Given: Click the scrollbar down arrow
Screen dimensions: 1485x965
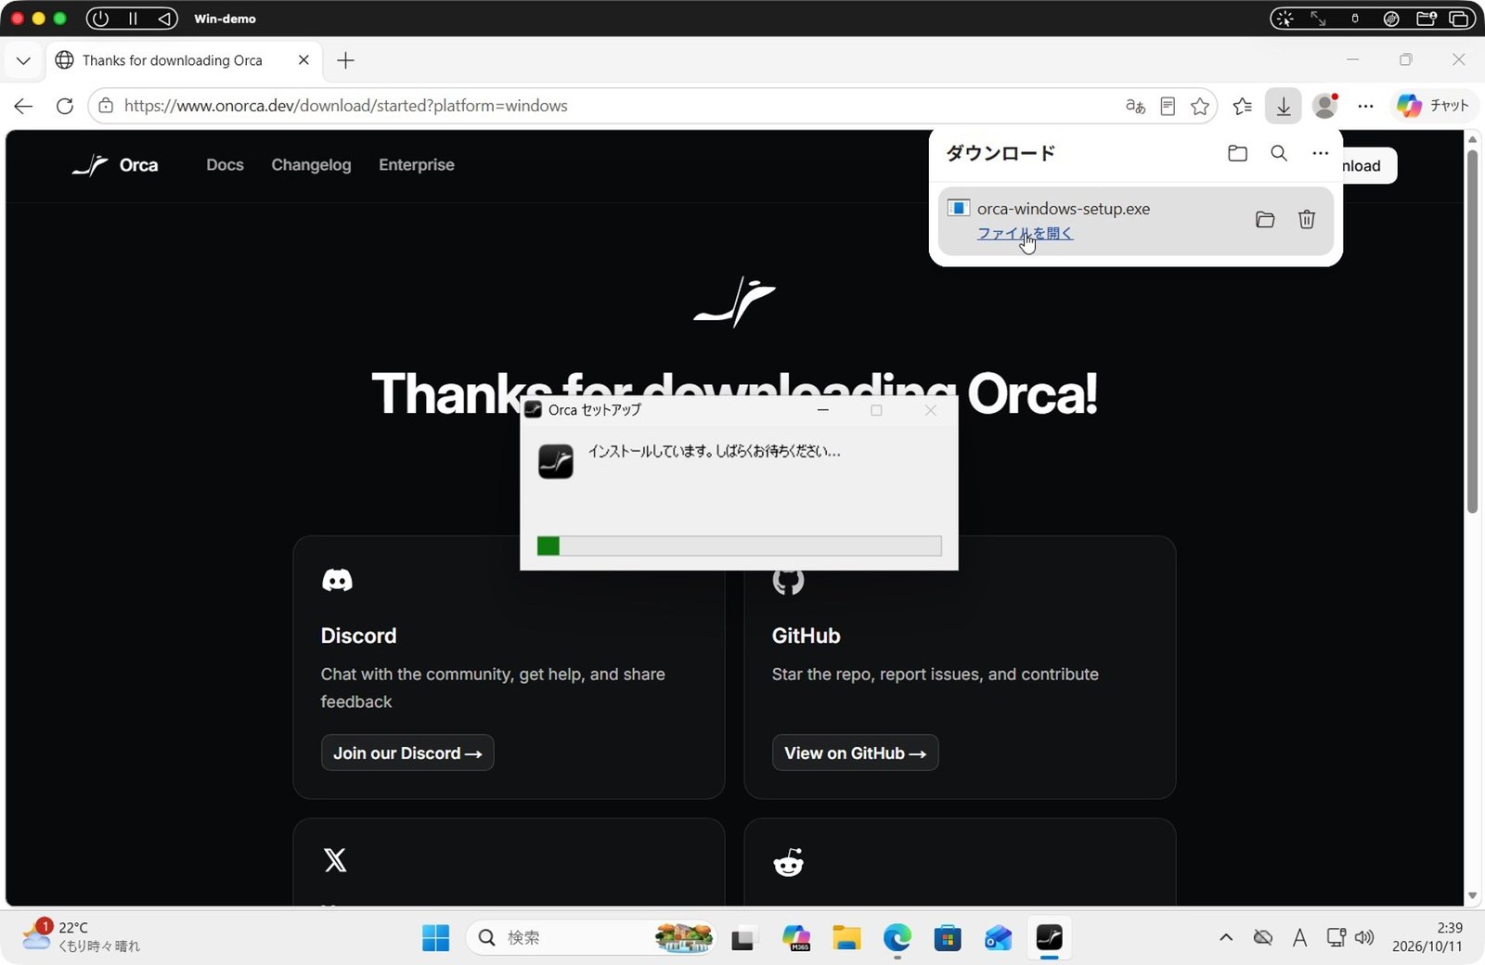Looking at the screenshot, I should coord(1472,896).
